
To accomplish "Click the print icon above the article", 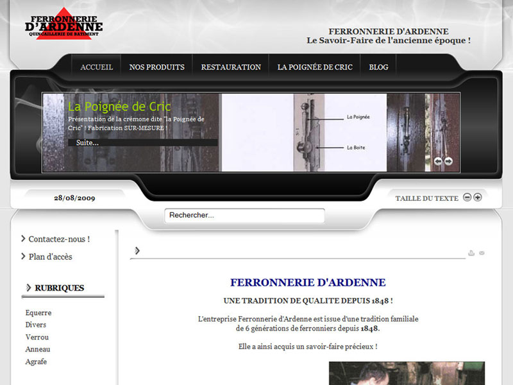I will tap(471, 253).
